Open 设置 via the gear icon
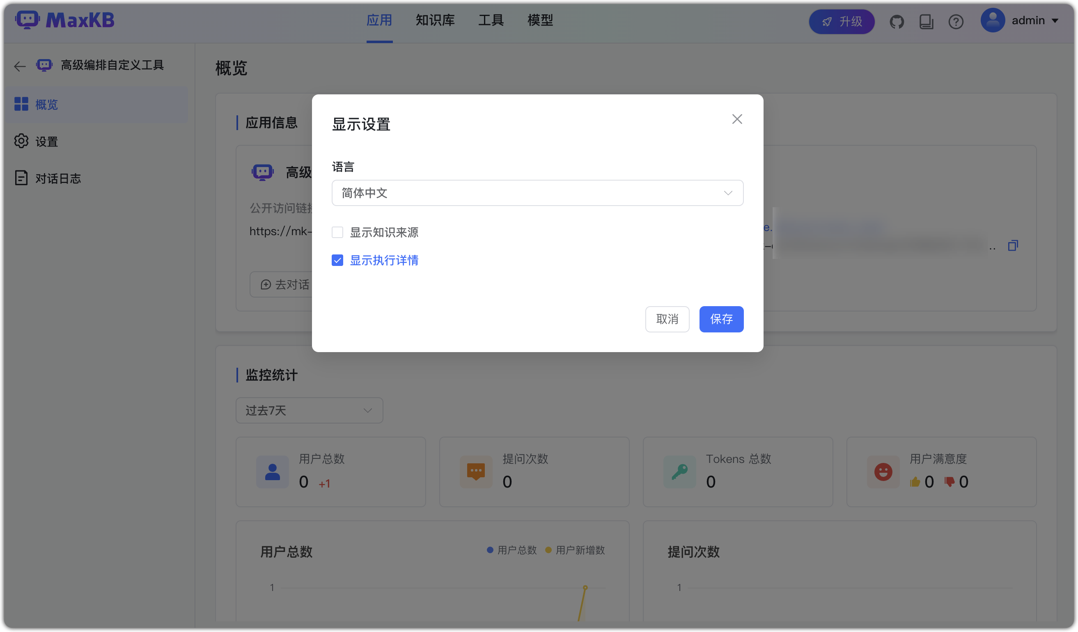 coord(21,141)
